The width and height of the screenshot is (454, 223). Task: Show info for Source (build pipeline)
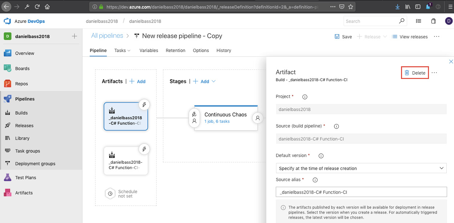[x=336, y=126]
